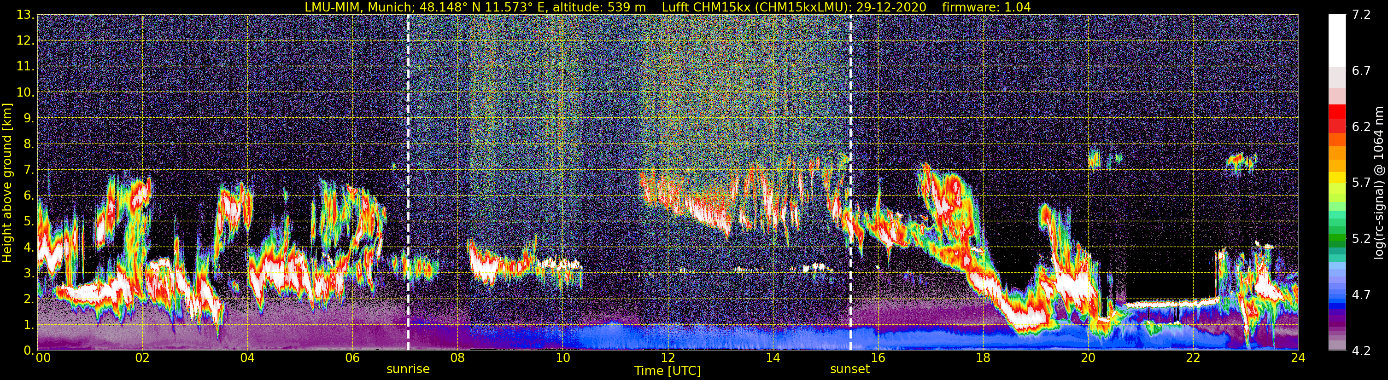1388x380 pixels.
Task: Click time tick label '04'
Action: click(247, 358)
